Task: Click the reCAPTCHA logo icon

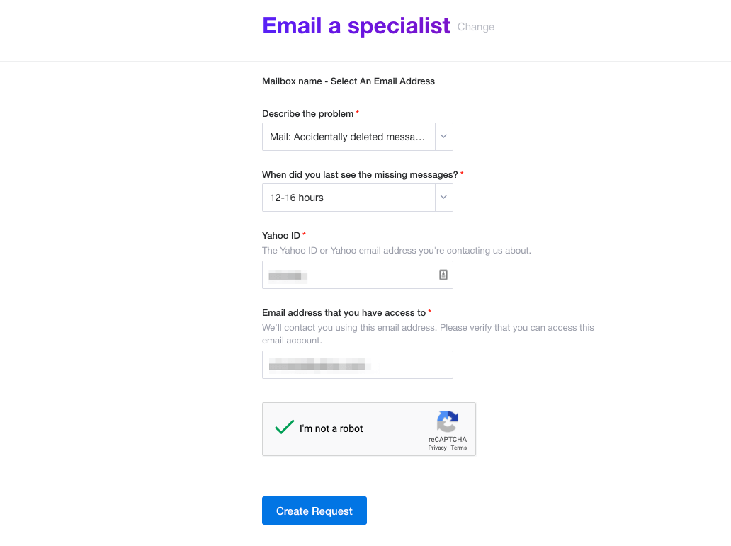Action: (448, 423)
